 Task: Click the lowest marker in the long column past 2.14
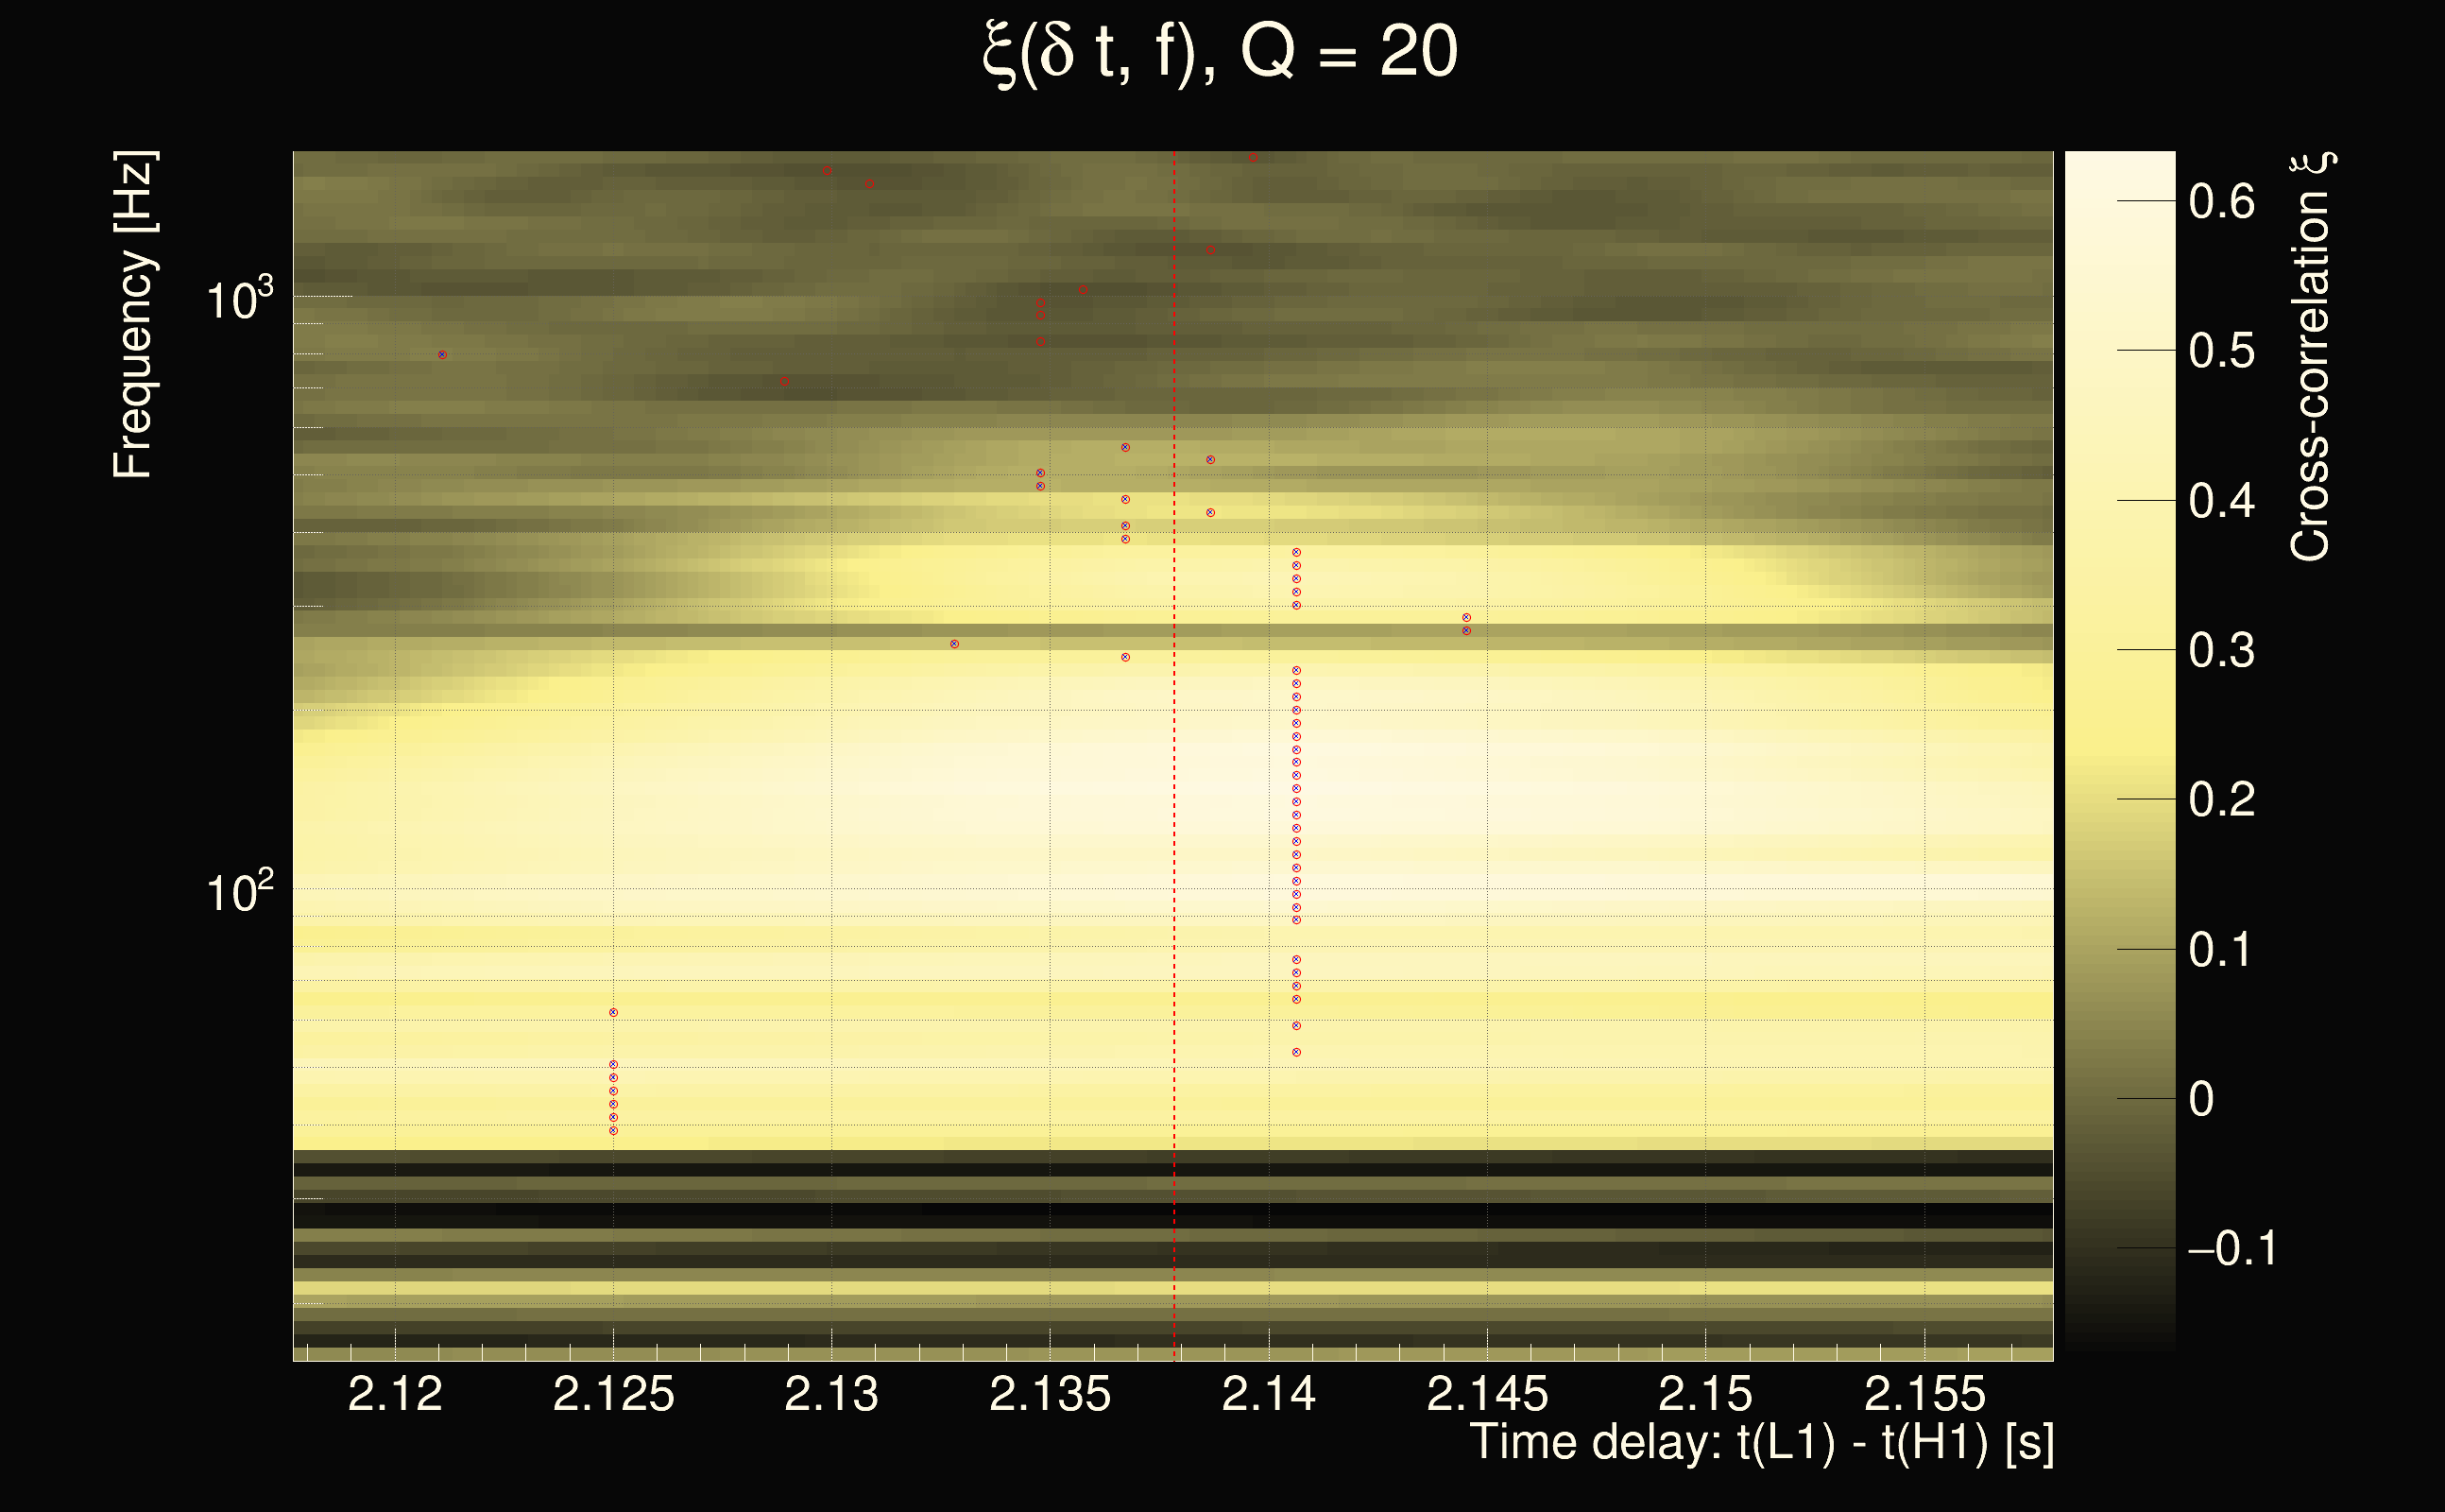tap(1296, 1052)
